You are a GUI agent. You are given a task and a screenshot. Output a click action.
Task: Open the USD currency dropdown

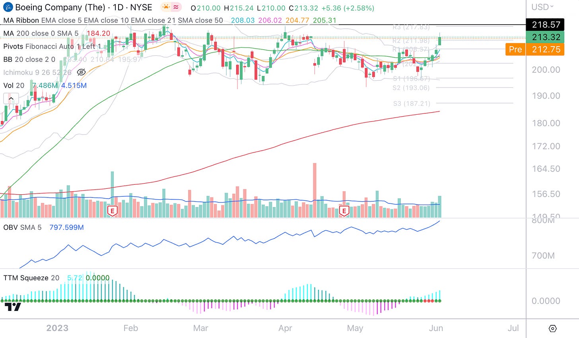542,7
